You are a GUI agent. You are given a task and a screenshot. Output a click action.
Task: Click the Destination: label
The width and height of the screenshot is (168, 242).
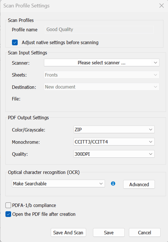tap(24, 87)
